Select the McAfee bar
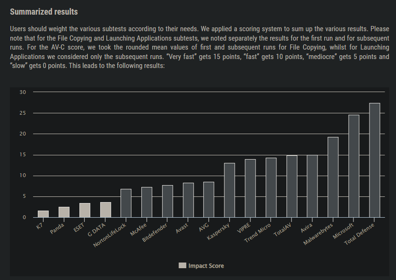 (x=147, y=202)
